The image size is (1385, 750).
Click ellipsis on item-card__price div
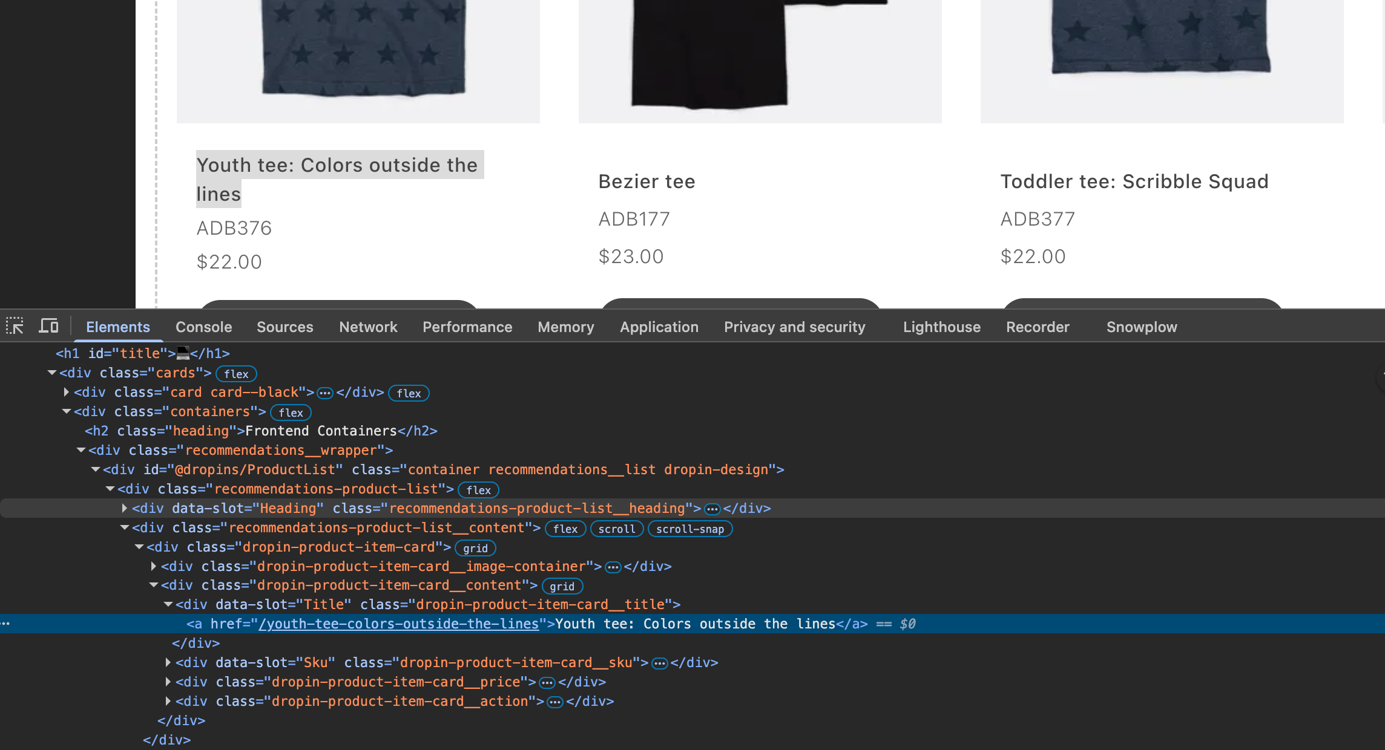(547, 683)
